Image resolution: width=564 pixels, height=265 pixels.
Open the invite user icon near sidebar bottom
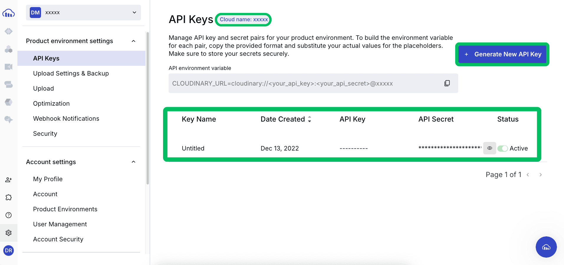click(9, 179)
